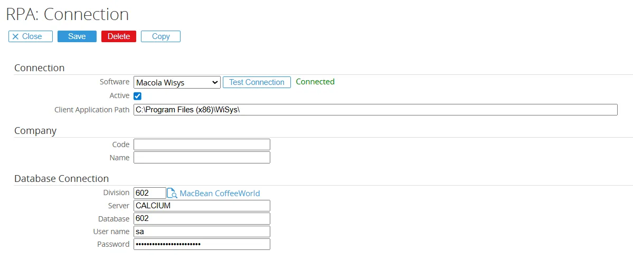
Task: Click the User name label
Action: click(x=112, y=232)
